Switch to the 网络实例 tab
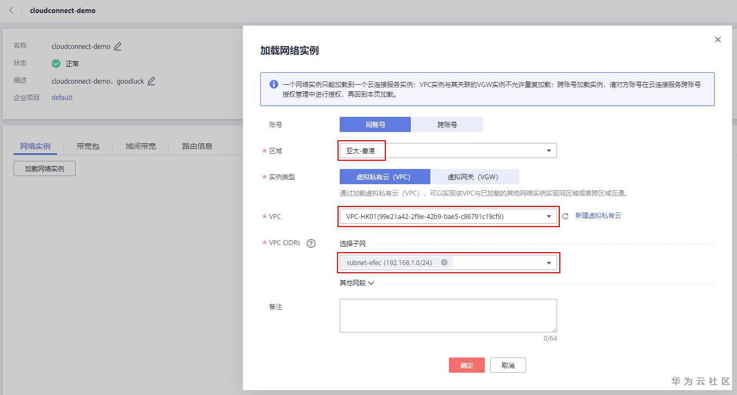This screenshot has width=737, height=395. pos(35,146)
